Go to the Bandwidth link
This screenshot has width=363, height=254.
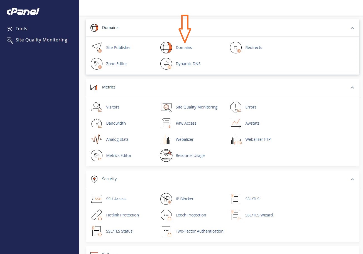coord(116,123)
